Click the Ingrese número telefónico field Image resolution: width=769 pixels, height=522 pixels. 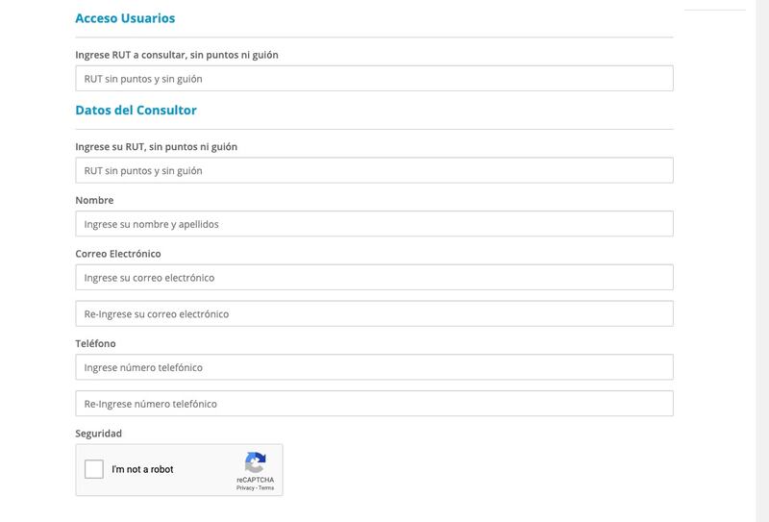pos(374,367)
